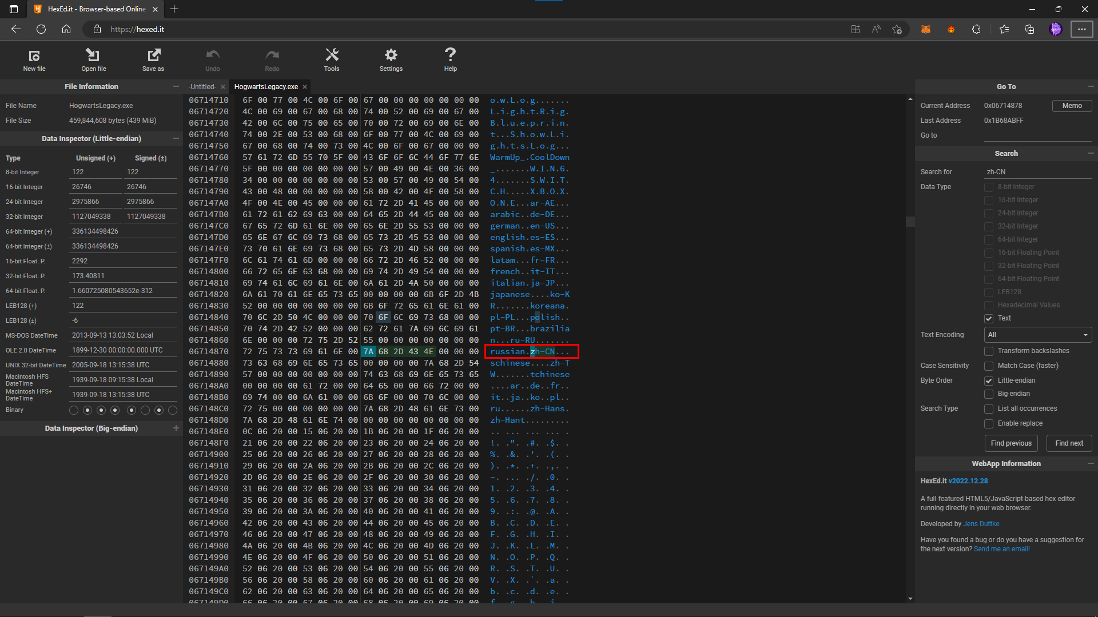Open the Jens Duttke link
This screenshot has width=1098, height=617.
(981, 524)
